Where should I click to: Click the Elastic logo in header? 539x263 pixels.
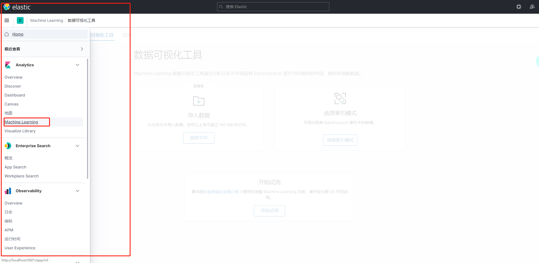[x=17, y=7]
